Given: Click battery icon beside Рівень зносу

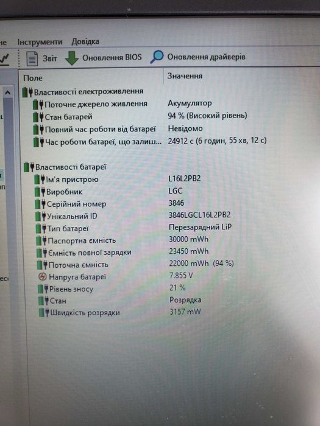Looking at the screenshot, I should tap(43, 289).
